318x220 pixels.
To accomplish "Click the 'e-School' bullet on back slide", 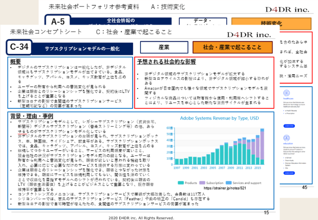I will click(289, 158).
